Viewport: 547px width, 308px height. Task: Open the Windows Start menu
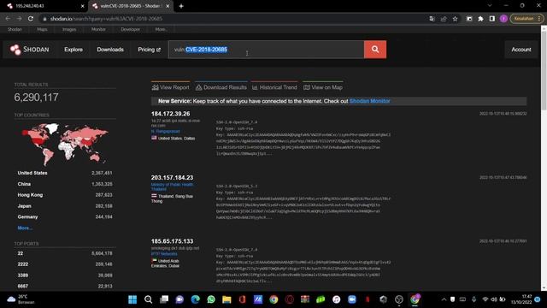pyautogui.click(x=132, y=299)
